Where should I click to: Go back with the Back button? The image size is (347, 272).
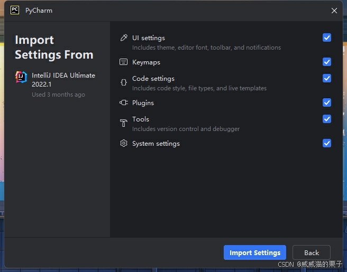point(312,252)
